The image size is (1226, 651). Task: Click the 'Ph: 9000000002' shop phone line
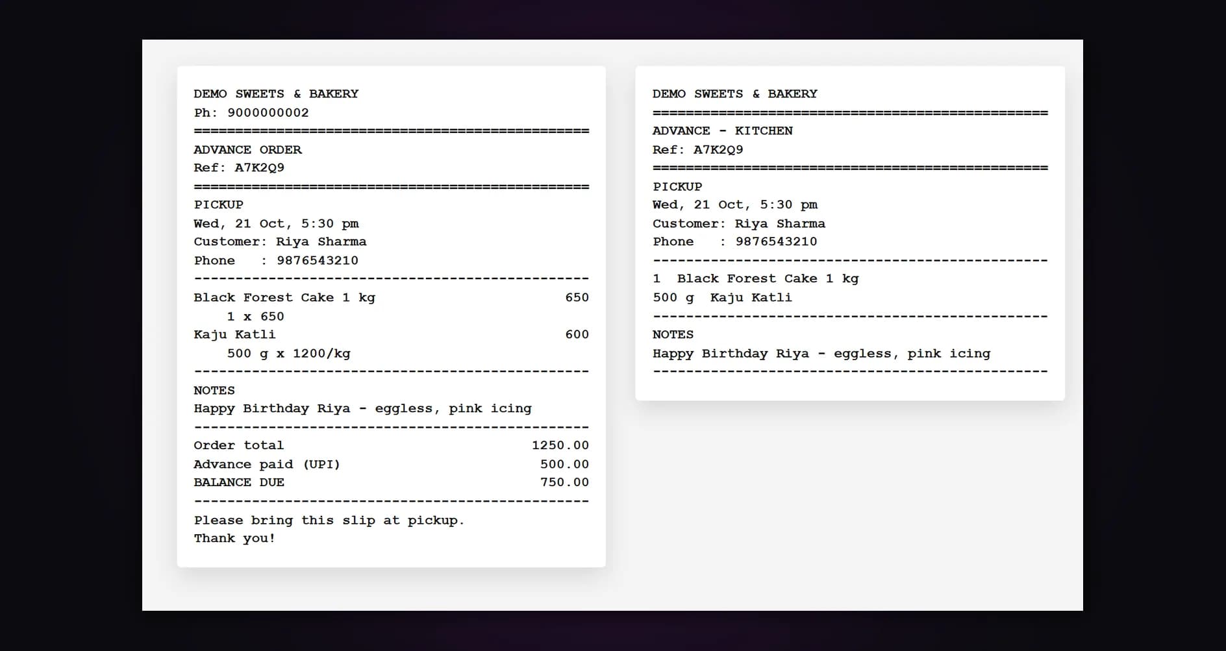[x=251, y=112]
